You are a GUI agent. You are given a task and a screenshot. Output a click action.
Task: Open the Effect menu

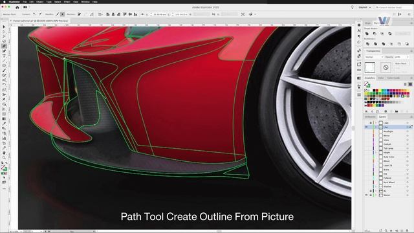(67, 1)
